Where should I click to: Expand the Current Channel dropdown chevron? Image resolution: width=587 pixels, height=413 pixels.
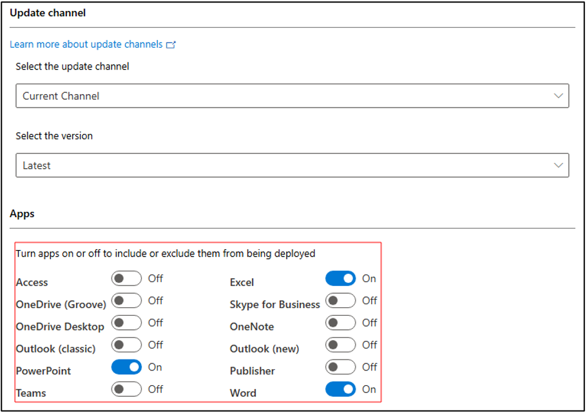pos(558,96)
